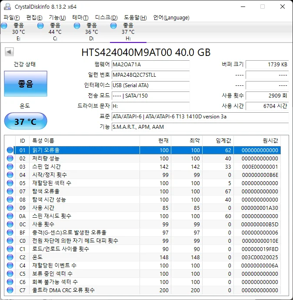Select the H: drive status orb
Image resolution: width=293 pixels, height=300 pixels.
[113, 26]
